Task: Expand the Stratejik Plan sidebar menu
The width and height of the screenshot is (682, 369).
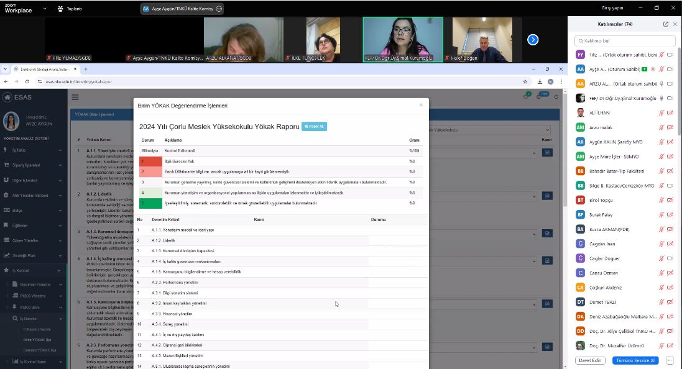Action: point(34,255)
